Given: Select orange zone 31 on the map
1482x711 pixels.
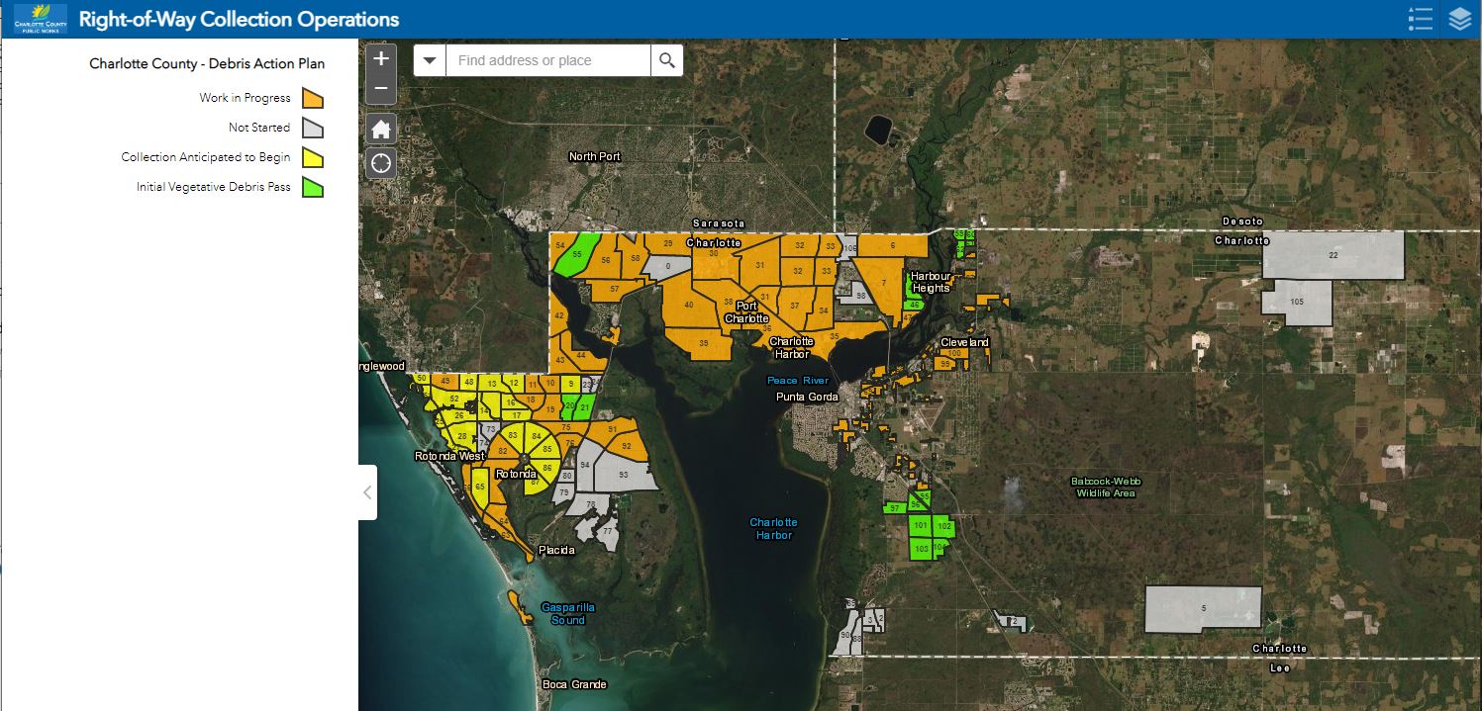Looking at the screenshot, I should 760,265.
